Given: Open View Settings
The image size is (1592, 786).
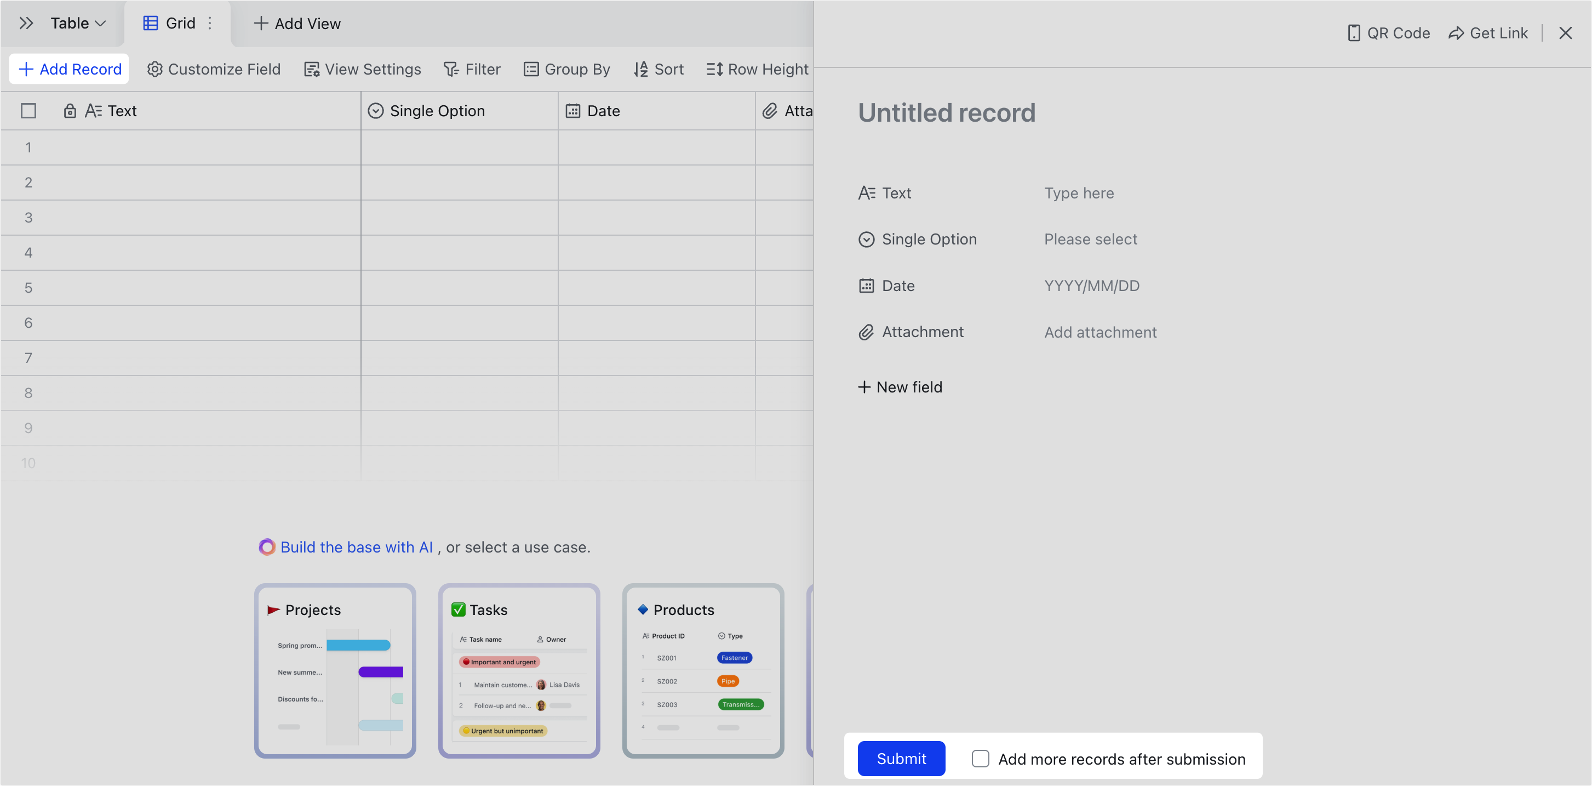Looking at the screenshot, I should click(x=363, y=69).
